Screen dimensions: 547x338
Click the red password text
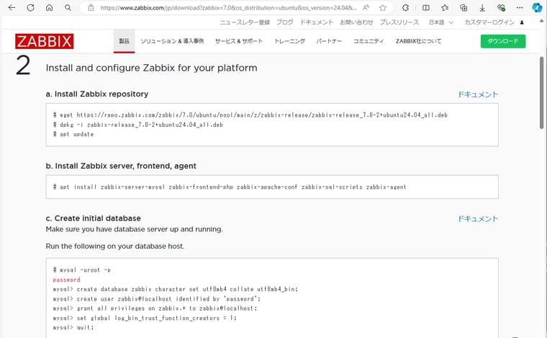pos(67,280)
